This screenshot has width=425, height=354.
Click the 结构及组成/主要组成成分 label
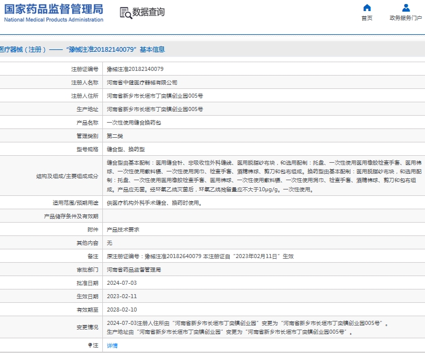(x=67, y=176)
